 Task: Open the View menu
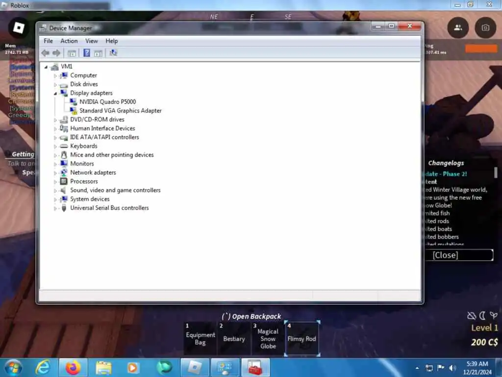pyautogui.click(x=91, y=41)
